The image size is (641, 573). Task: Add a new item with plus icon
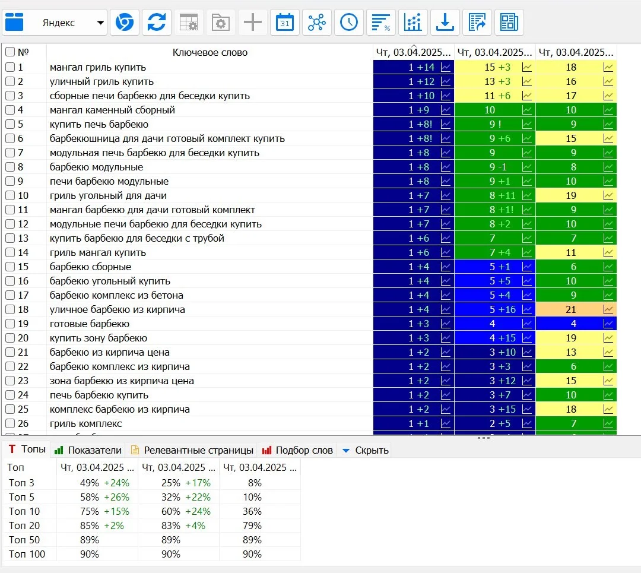[x=253, y=22]
